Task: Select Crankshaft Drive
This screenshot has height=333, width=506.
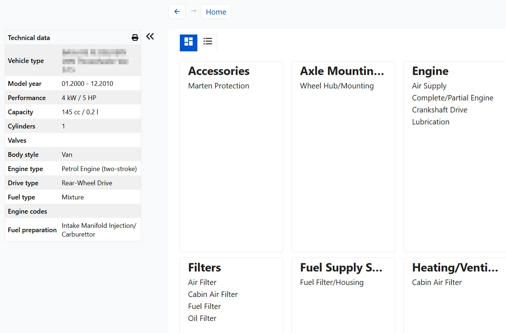Action: coord(439,110)
